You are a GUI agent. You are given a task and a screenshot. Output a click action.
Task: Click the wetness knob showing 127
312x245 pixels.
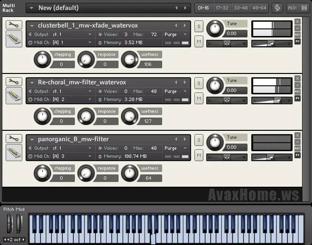[129, 116]
